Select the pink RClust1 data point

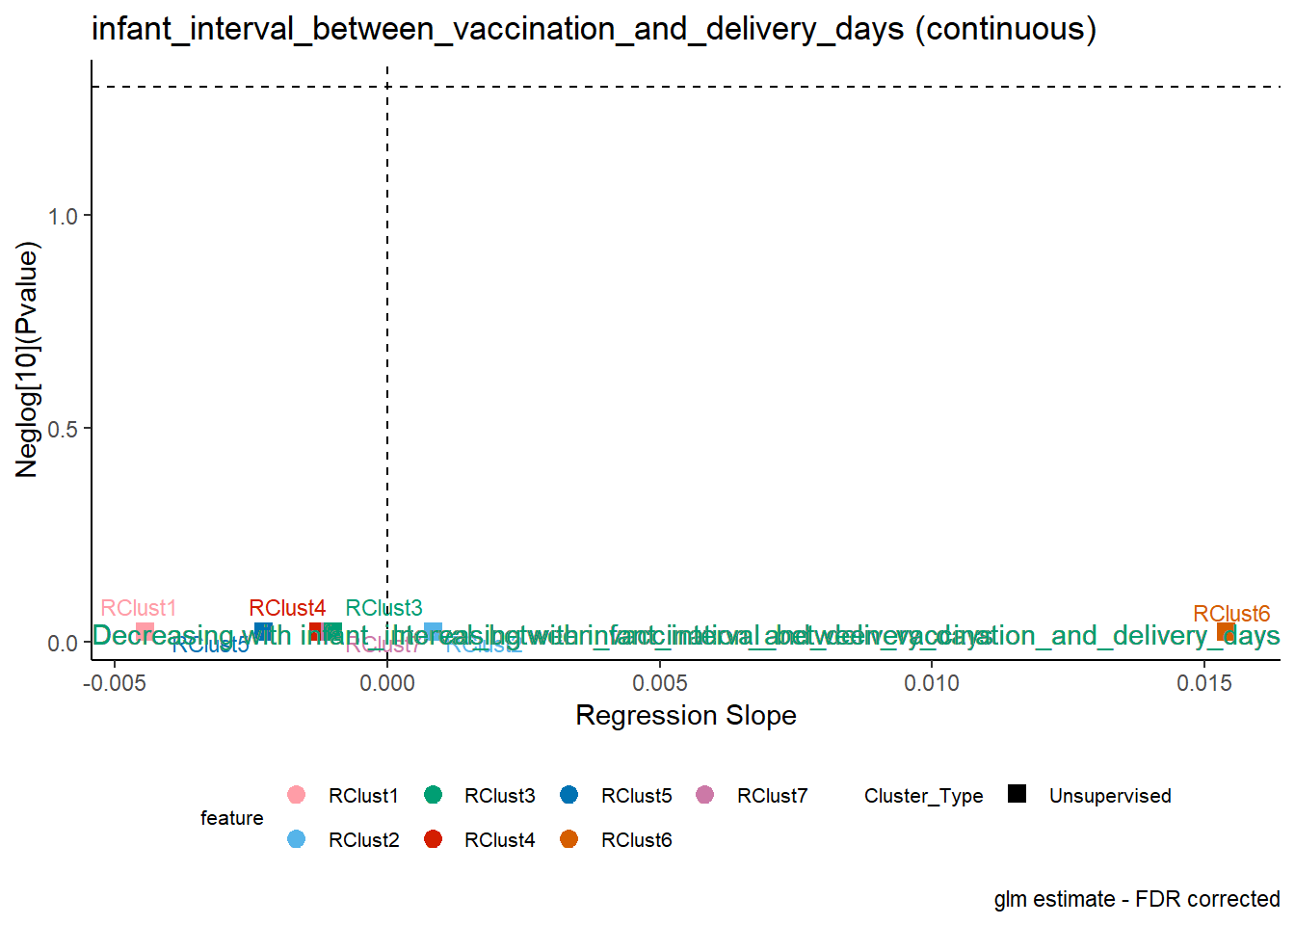pyautogui.click(x=145, y=632)
